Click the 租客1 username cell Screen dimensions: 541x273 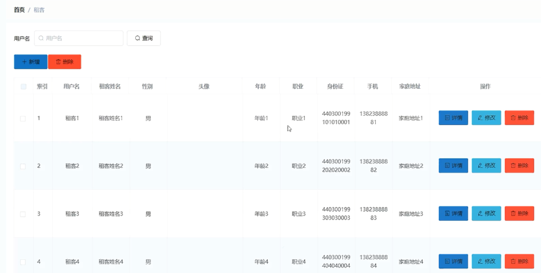tap(72, 118)
